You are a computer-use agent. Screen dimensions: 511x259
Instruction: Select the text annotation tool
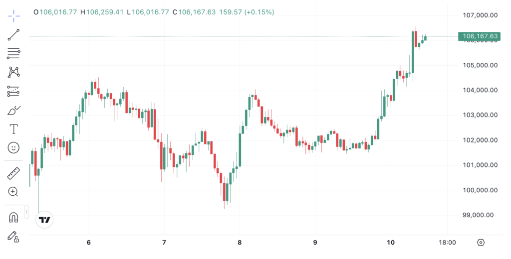coord(13,129)
